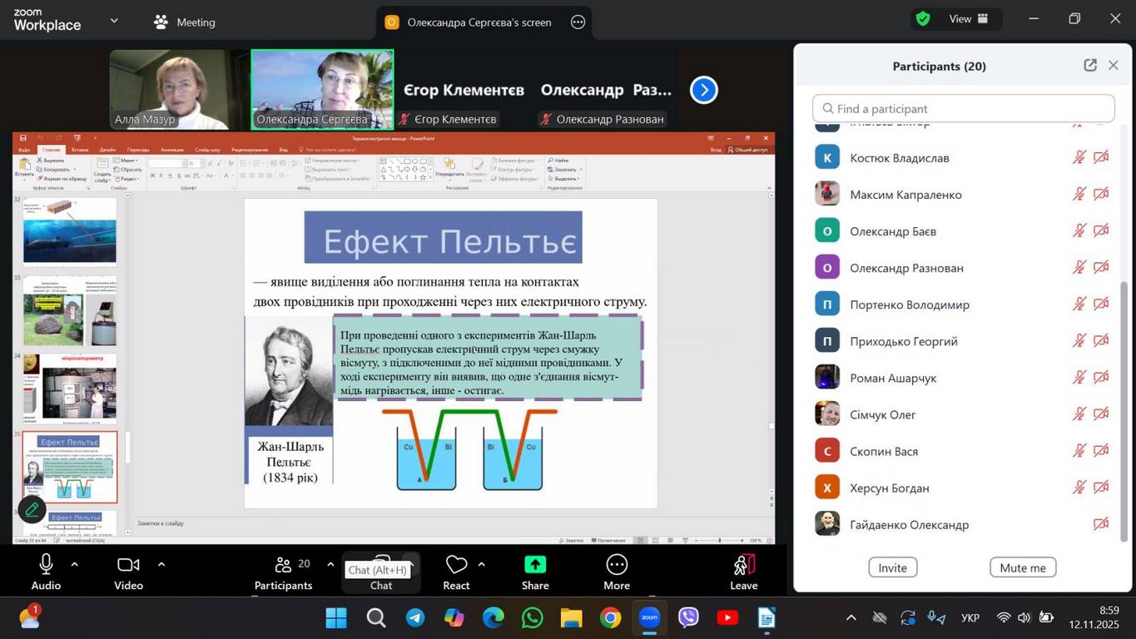Toggle the Participants panel
This screenshot has width=1136, height=639.
point(283,566)
